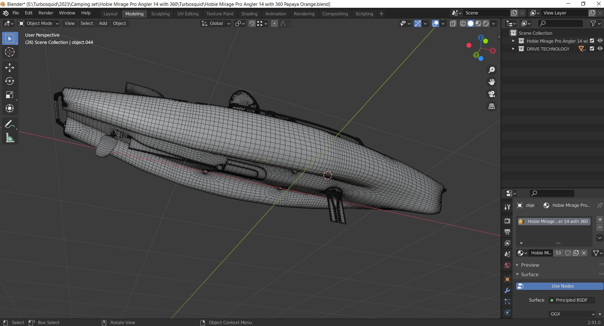604x326 pixels.
Task: Activate the Transform tool
Action: (10, 108)
